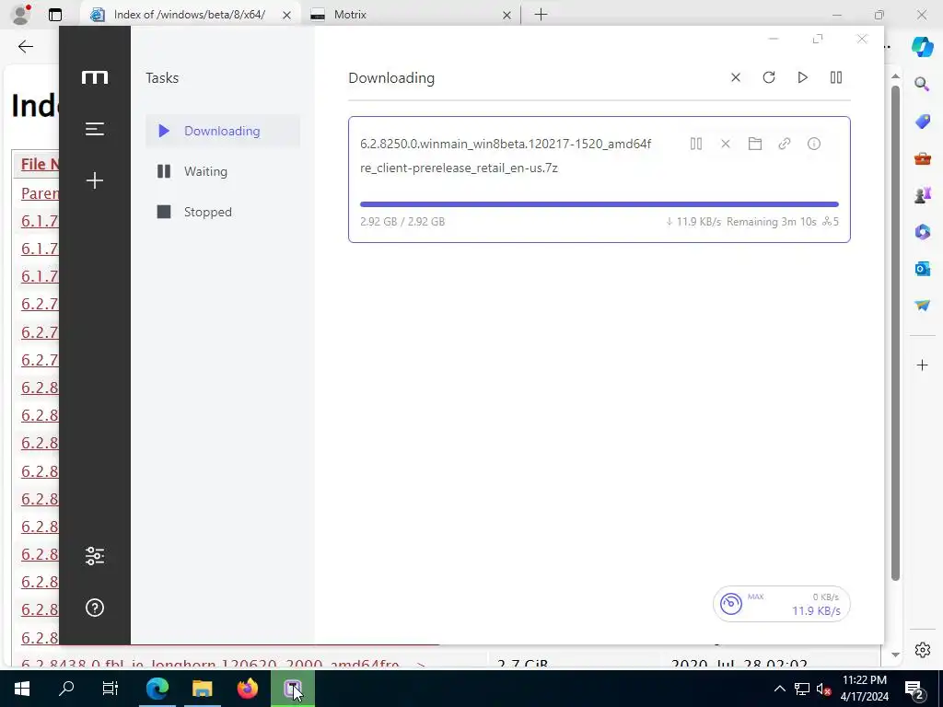The width and height of the screenshot is (943, 707).
Task: Refresh the task list
Action: [x=769, y=77]
